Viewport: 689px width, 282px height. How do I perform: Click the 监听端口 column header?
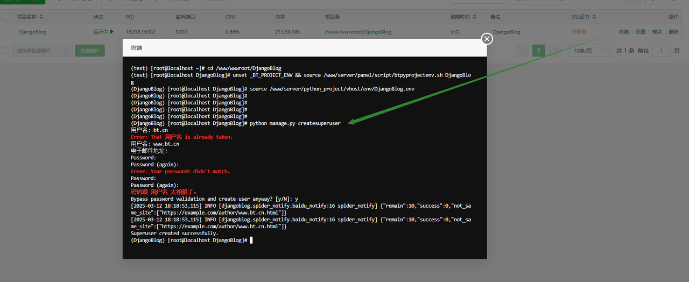pos(186,17)
